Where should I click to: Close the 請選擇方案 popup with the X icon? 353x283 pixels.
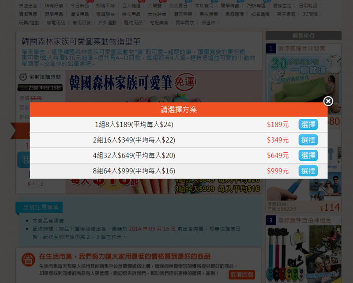pyautogui.click(x=328, y=101)
